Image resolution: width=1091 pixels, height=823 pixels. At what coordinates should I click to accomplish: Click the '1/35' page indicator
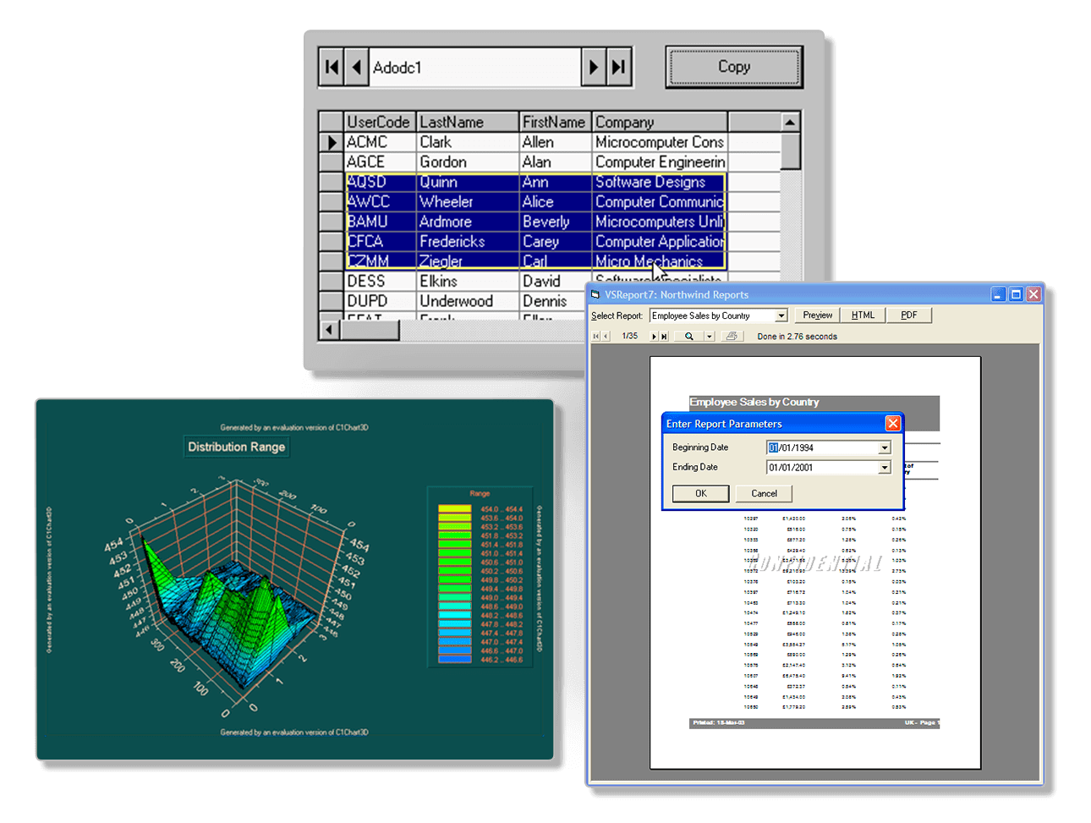click(630, 337)
